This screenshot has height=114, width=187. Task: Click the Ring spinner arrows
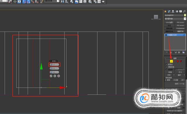(x=174, y=75)
